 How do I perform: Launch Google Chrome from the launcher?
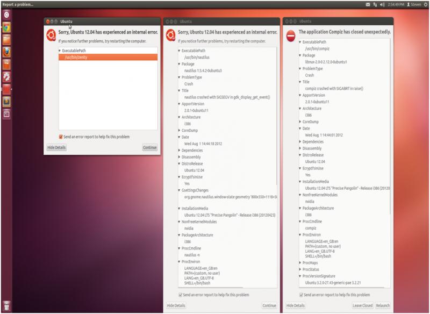coord(6,27)
